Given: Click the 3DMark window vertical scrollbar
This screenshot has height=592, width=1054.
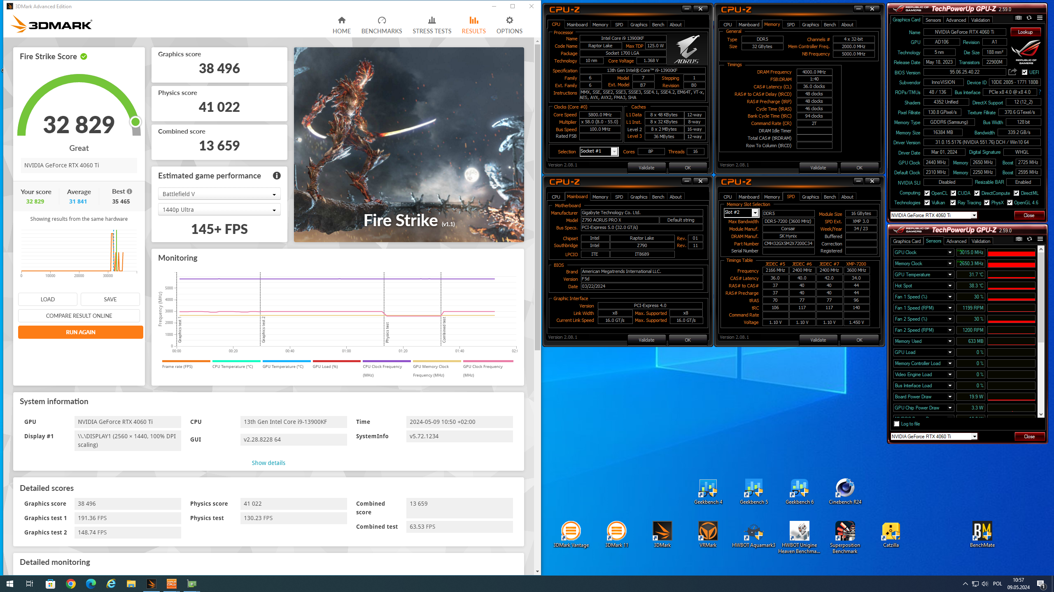Looking at the screenshot, I should tap(537, 197).
